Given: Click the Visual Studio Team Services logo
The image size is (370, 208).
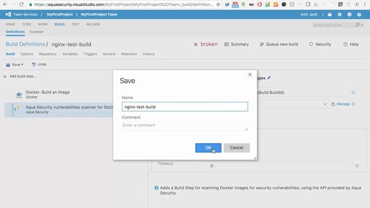Looking at the screenshot, I should pos(8,14).
